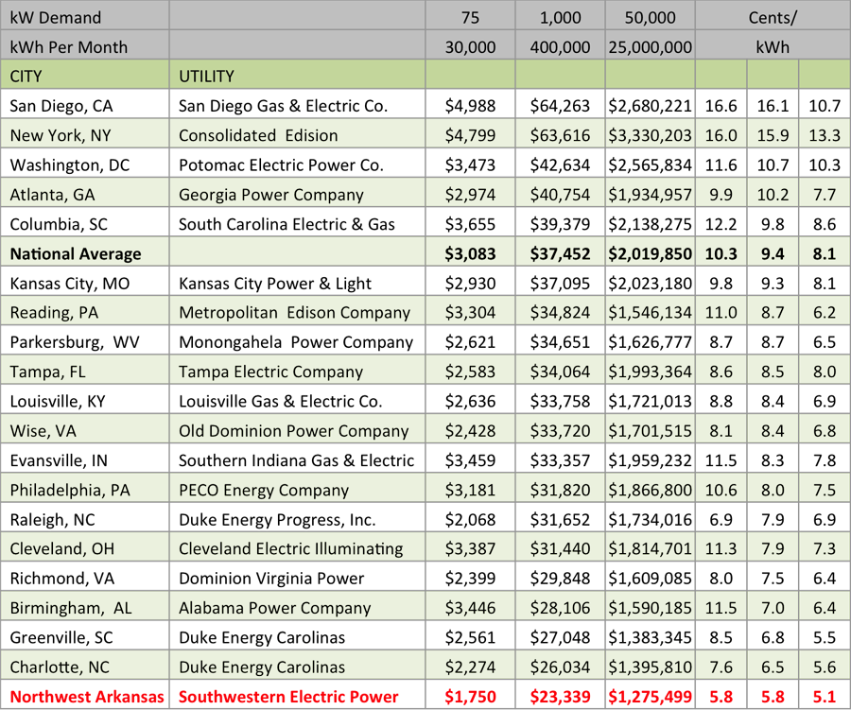Click 'Monongahela Power Company' utility cell
Screen dimensions: 851x710
(298, 341)
